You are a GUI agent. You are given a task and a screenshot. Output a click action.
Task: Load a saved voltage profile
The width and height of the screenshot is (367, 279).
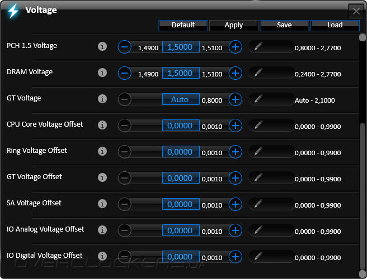(335, 25)
